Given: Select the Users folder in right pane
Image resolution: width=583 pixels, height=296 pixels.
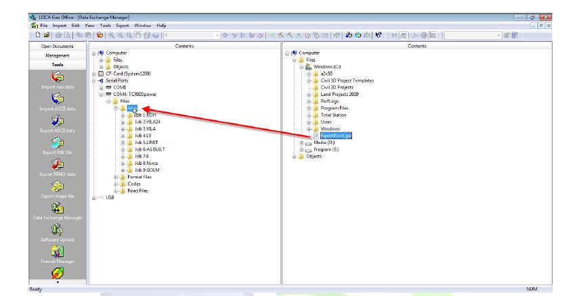Looking at the screenshot, I should click(326, 122).
